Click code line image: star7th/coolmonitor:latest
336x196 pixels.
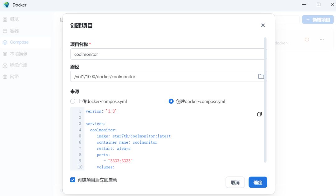(x=134, y=136)
